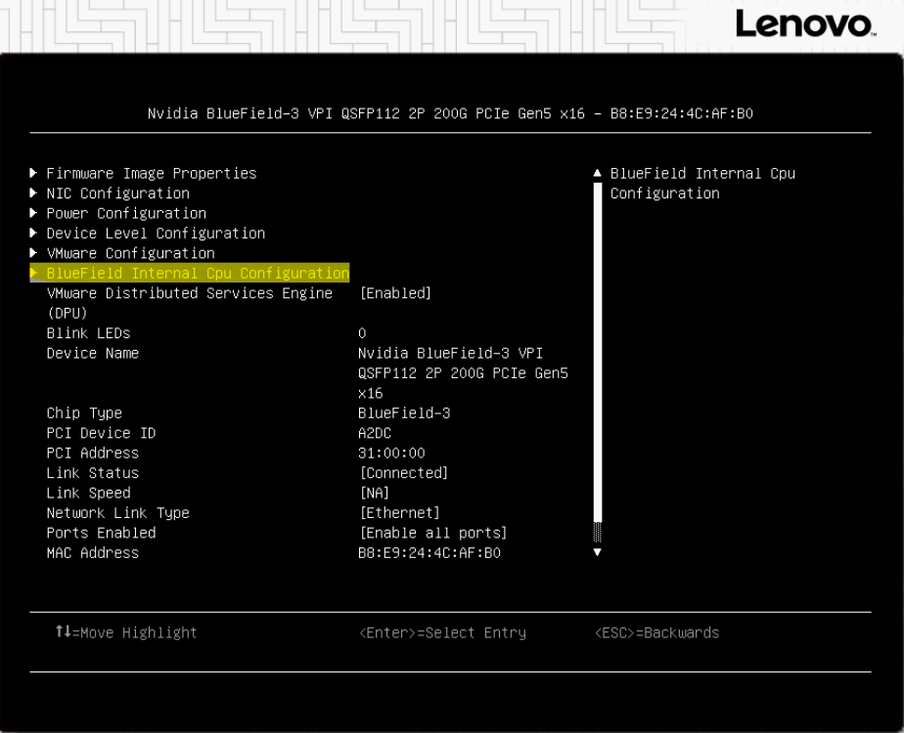Click <Enter>=Select Entry hint
Screen dimensions: 904x733
[442, 632]
